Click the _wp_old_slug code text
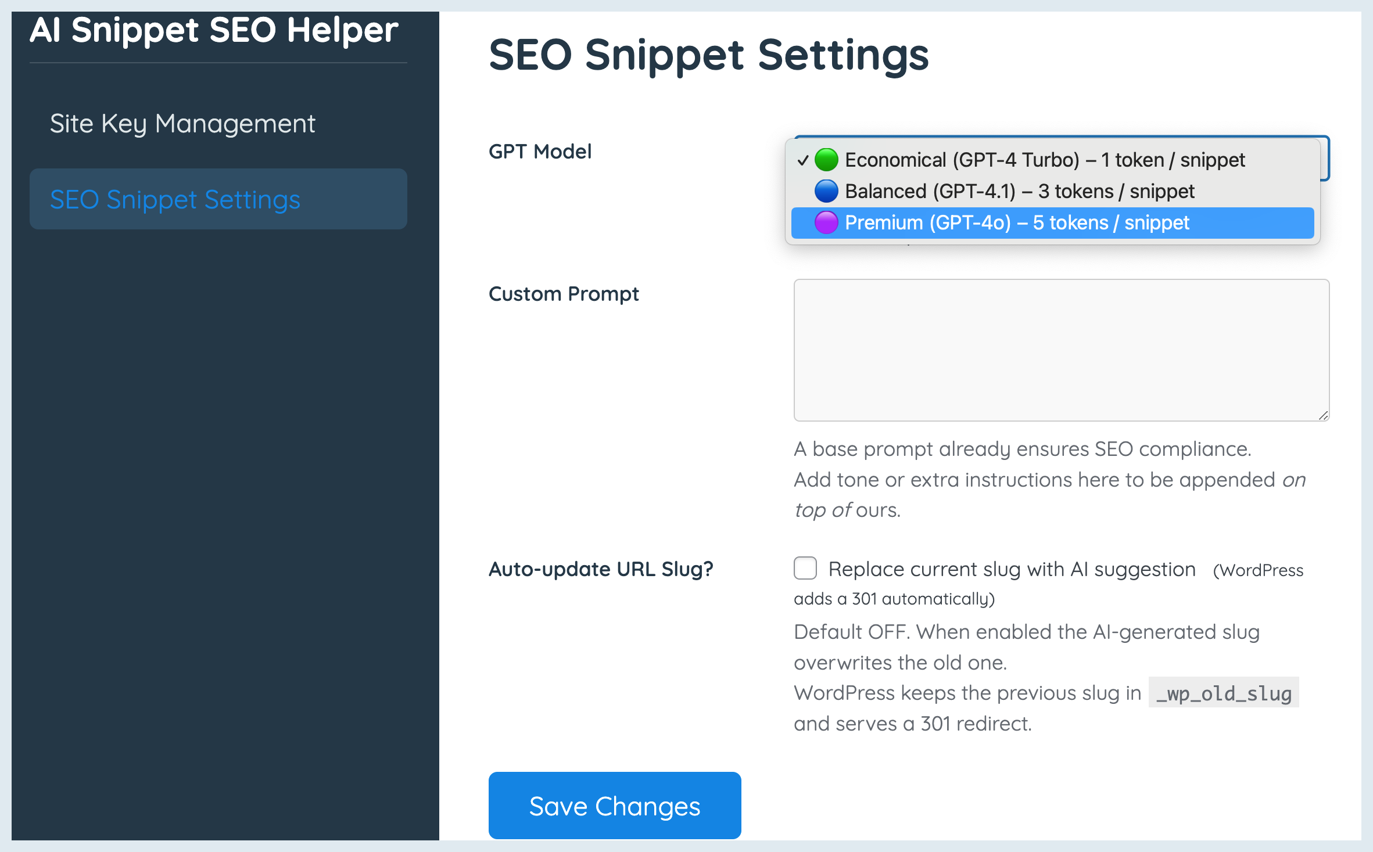 (1223, 693)
